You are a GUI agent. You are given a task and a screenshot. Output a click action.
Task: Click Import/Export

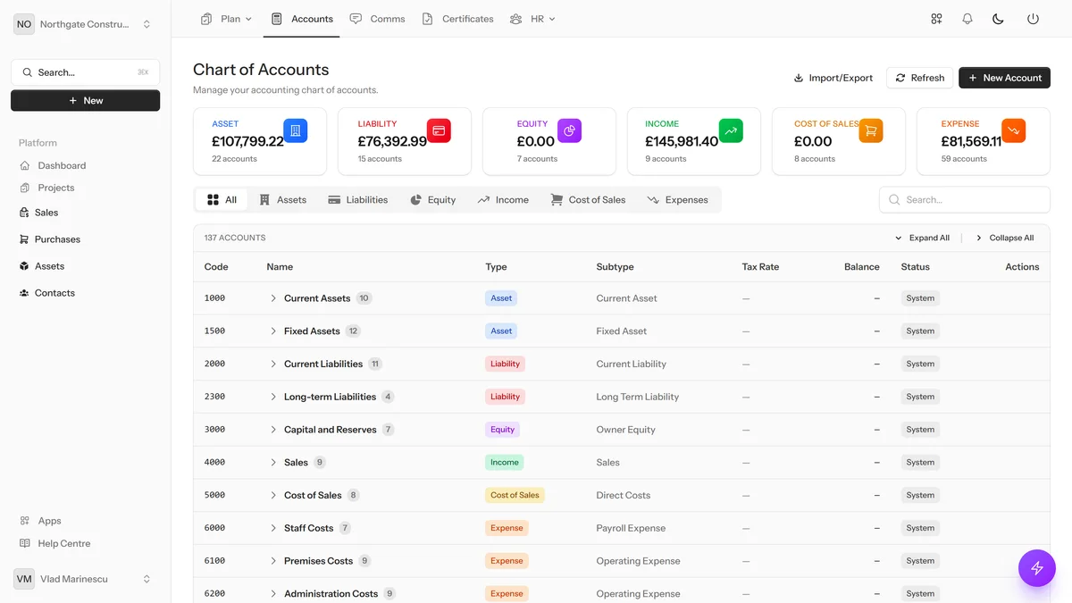click(x=833, y=78)
